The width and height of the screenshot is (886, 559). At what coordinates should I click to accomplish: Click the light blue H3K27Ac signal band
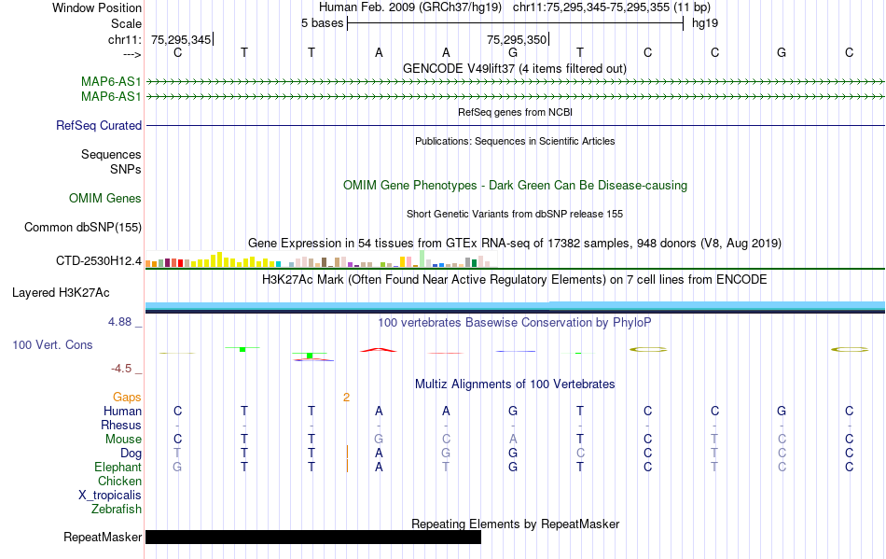click(516, 306)
